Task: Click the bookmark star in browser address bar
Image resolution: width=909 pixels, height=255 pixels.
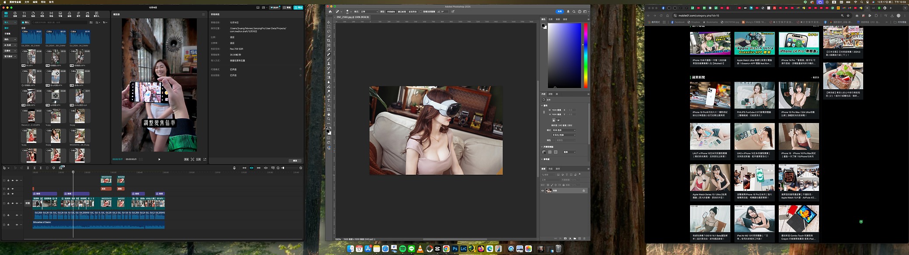Action: [848, 16]
